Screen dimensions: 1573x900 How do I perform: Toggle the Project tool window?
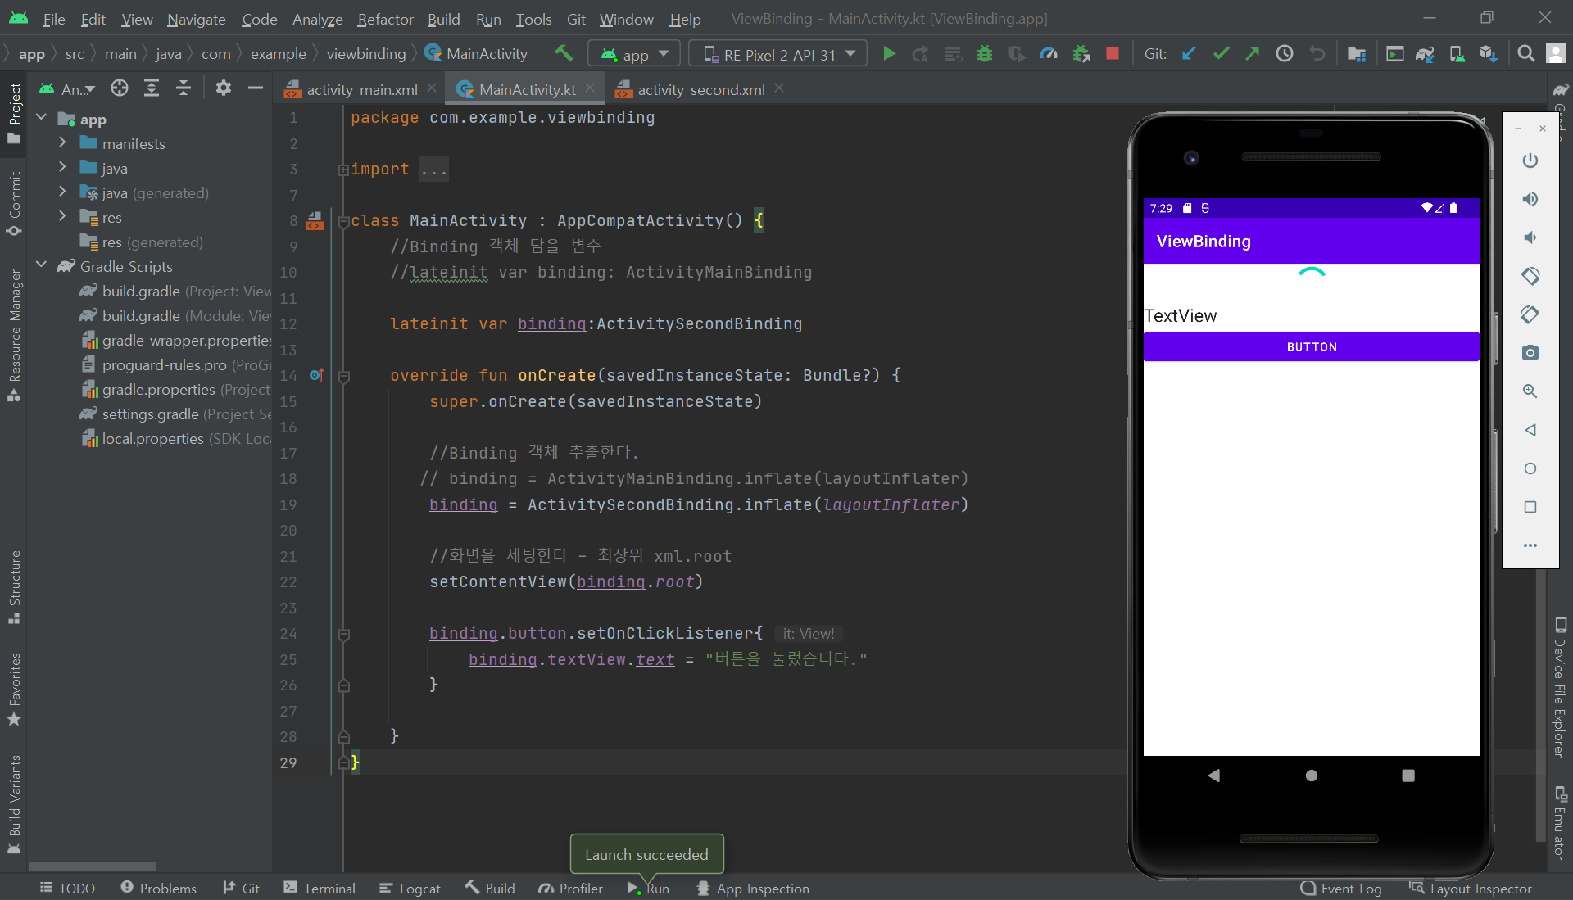point(14,113)
